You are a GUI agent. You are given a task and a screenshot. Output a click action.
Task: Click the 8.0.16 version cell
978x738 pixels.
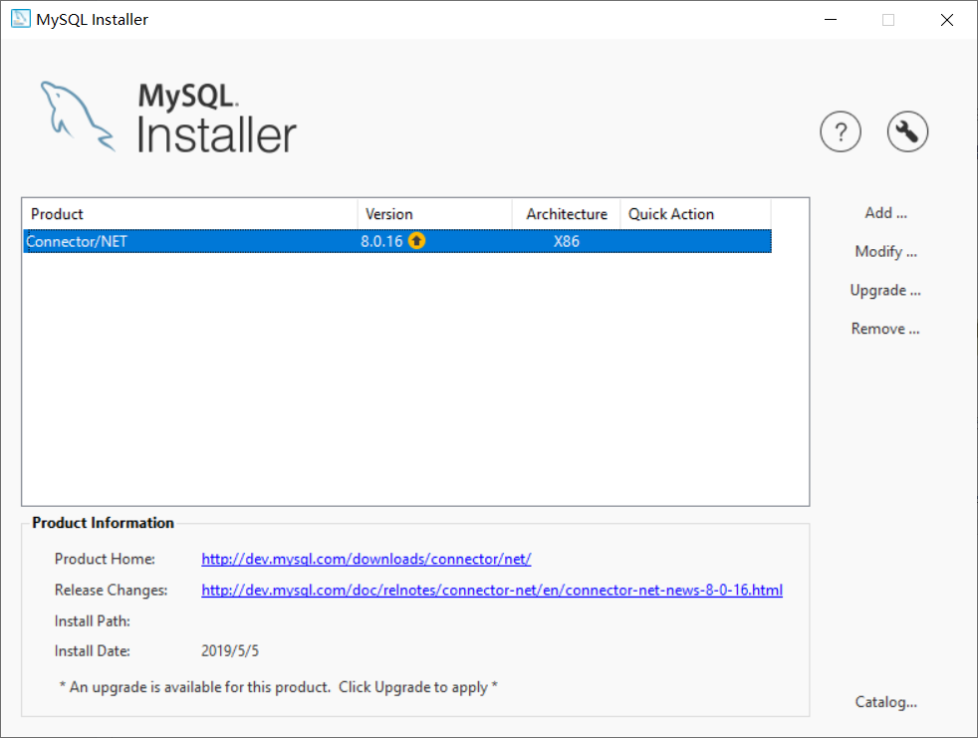[x=381, y=241]
